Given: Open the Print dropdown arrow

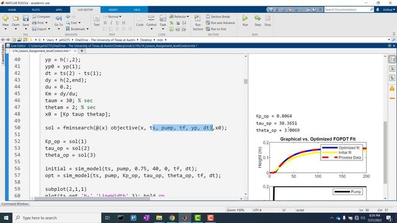Looking at the screenshot, I should [47, 23].
